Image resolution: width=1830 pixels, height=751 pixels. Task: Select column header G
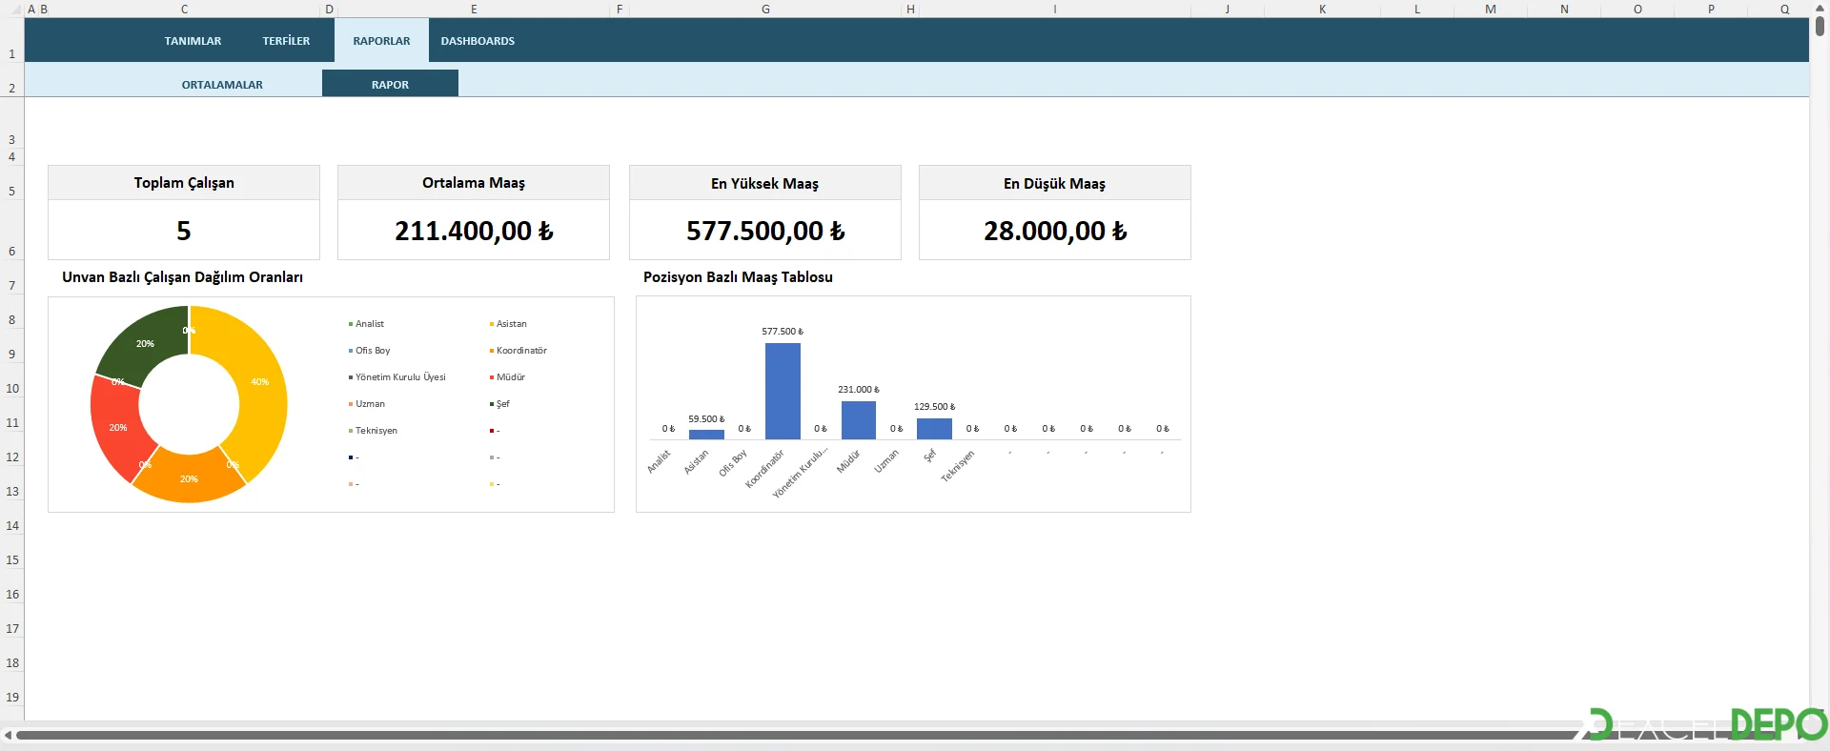point(765,10)
